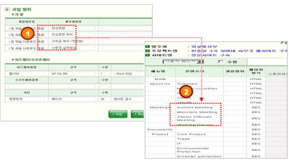Click the Documents menu name cell
289x160 pixels.
tap(160, 129)
